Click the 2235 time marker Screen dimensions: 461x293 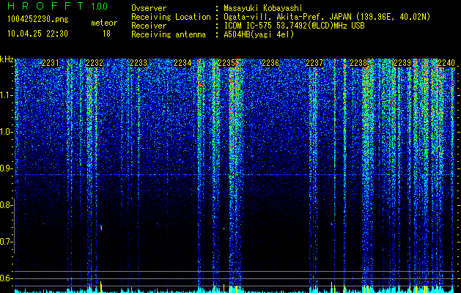coord(226,62)
